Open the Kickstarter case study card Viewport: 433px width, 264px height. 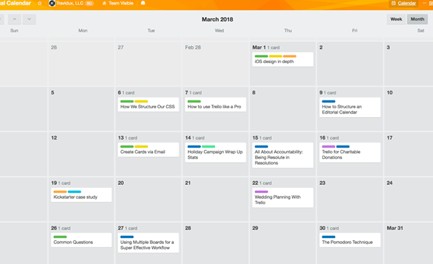coord(81,195)
